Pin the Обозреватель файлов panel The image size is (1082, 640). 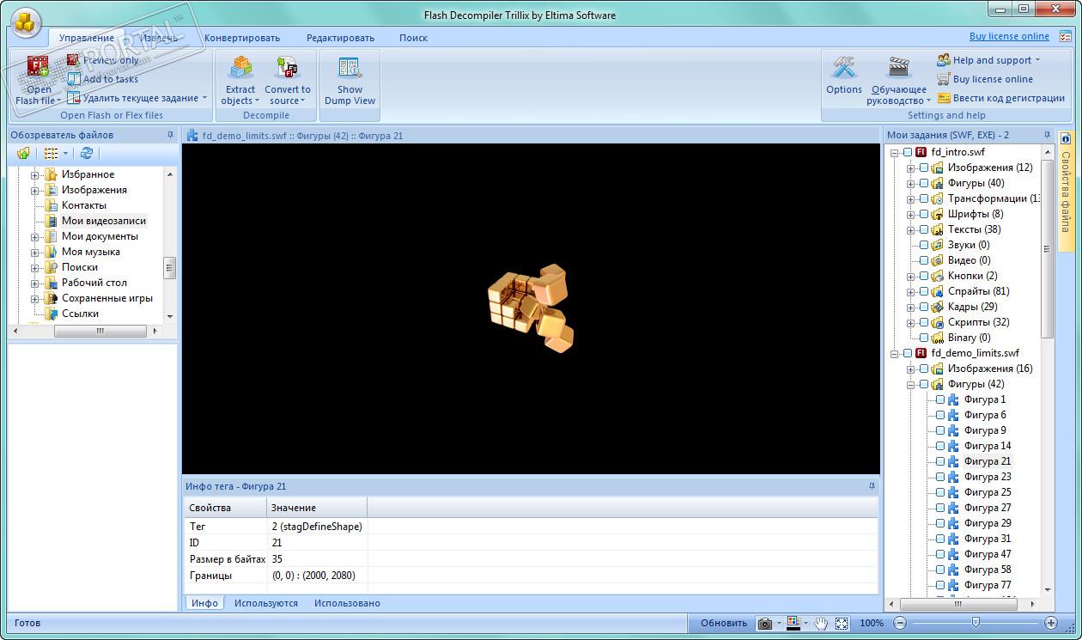click(170, 135)
